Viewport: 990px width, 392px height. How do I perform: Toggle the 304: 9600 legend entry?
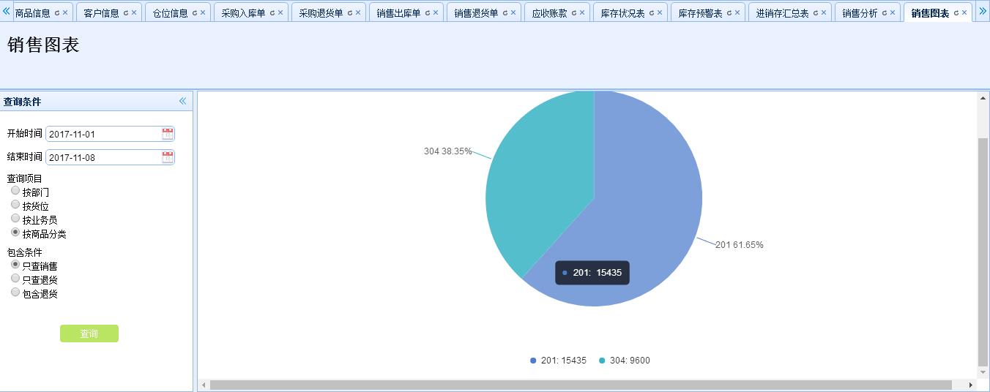click(x=624, y=361)
